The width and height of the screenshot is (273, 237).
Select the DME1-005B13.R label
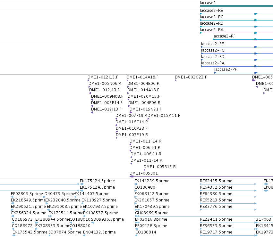160,167
